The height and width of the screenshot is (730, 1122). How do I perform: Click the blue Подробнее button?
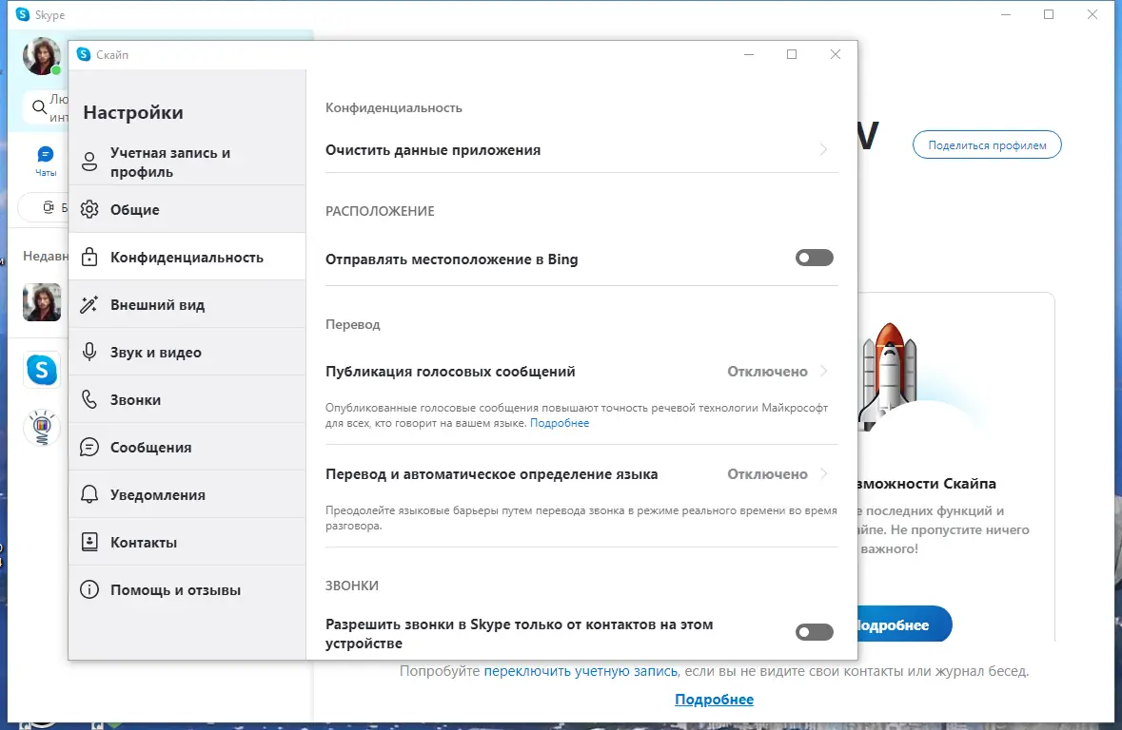click(904, 624)
